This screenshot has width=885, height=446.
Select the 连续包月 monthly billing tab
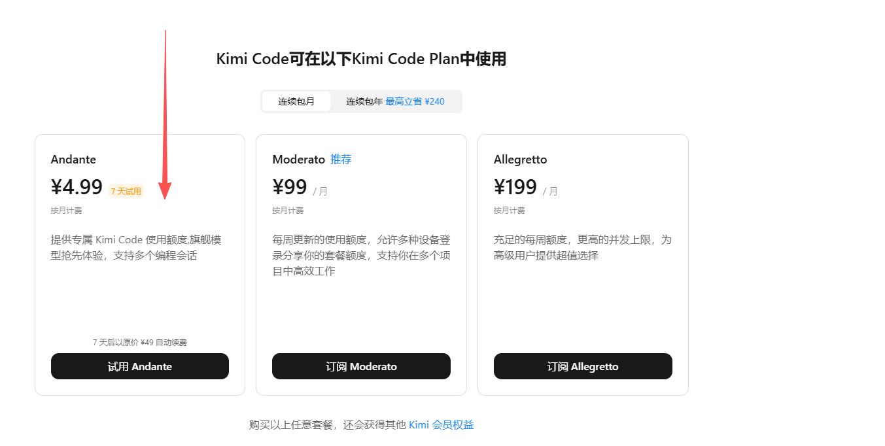pyautogui.click(x=296, y=101)
